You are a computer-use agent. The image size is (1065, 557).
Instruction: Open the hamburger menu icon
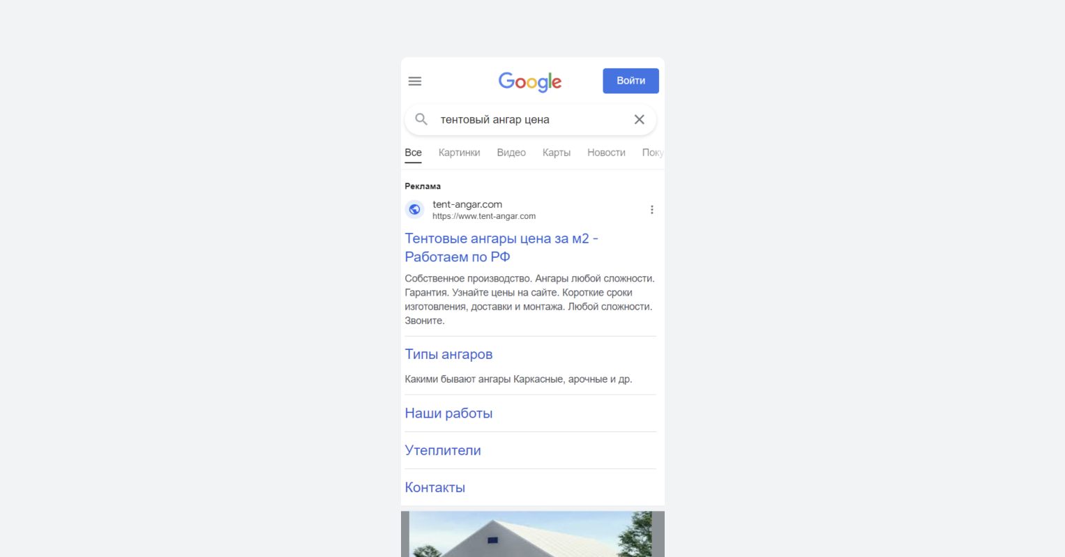click(x=415, y=81)
